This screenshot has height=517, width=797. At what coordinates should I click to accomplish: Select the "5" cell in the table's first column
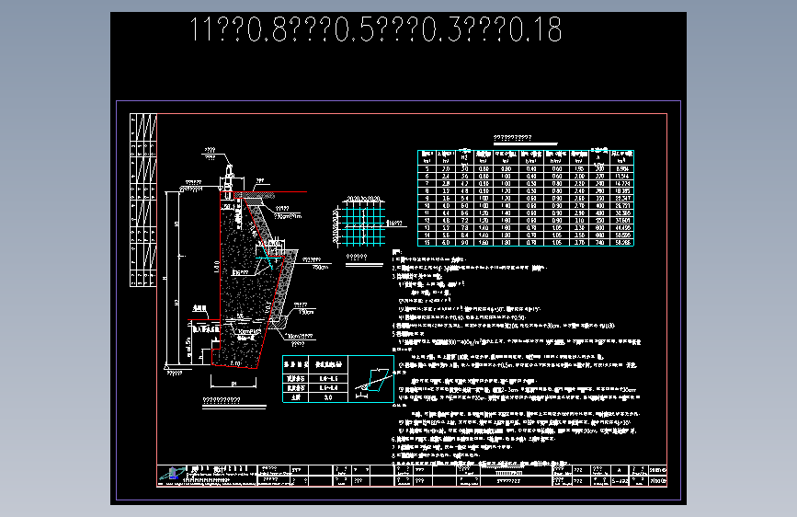point(427,169)
